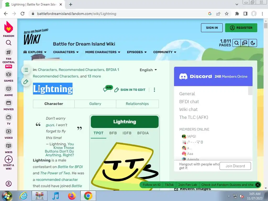Click the Lightning character image
Screen dimensions: 268x201
(125, 166)
